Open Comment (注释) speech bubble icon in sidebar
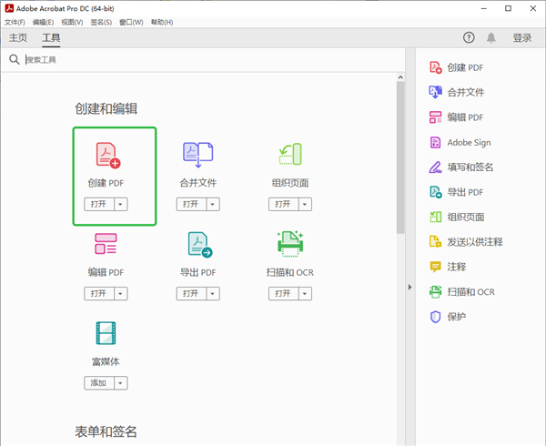Image resolution: width=546 pixels, height=446 pixels. [435, 267]
